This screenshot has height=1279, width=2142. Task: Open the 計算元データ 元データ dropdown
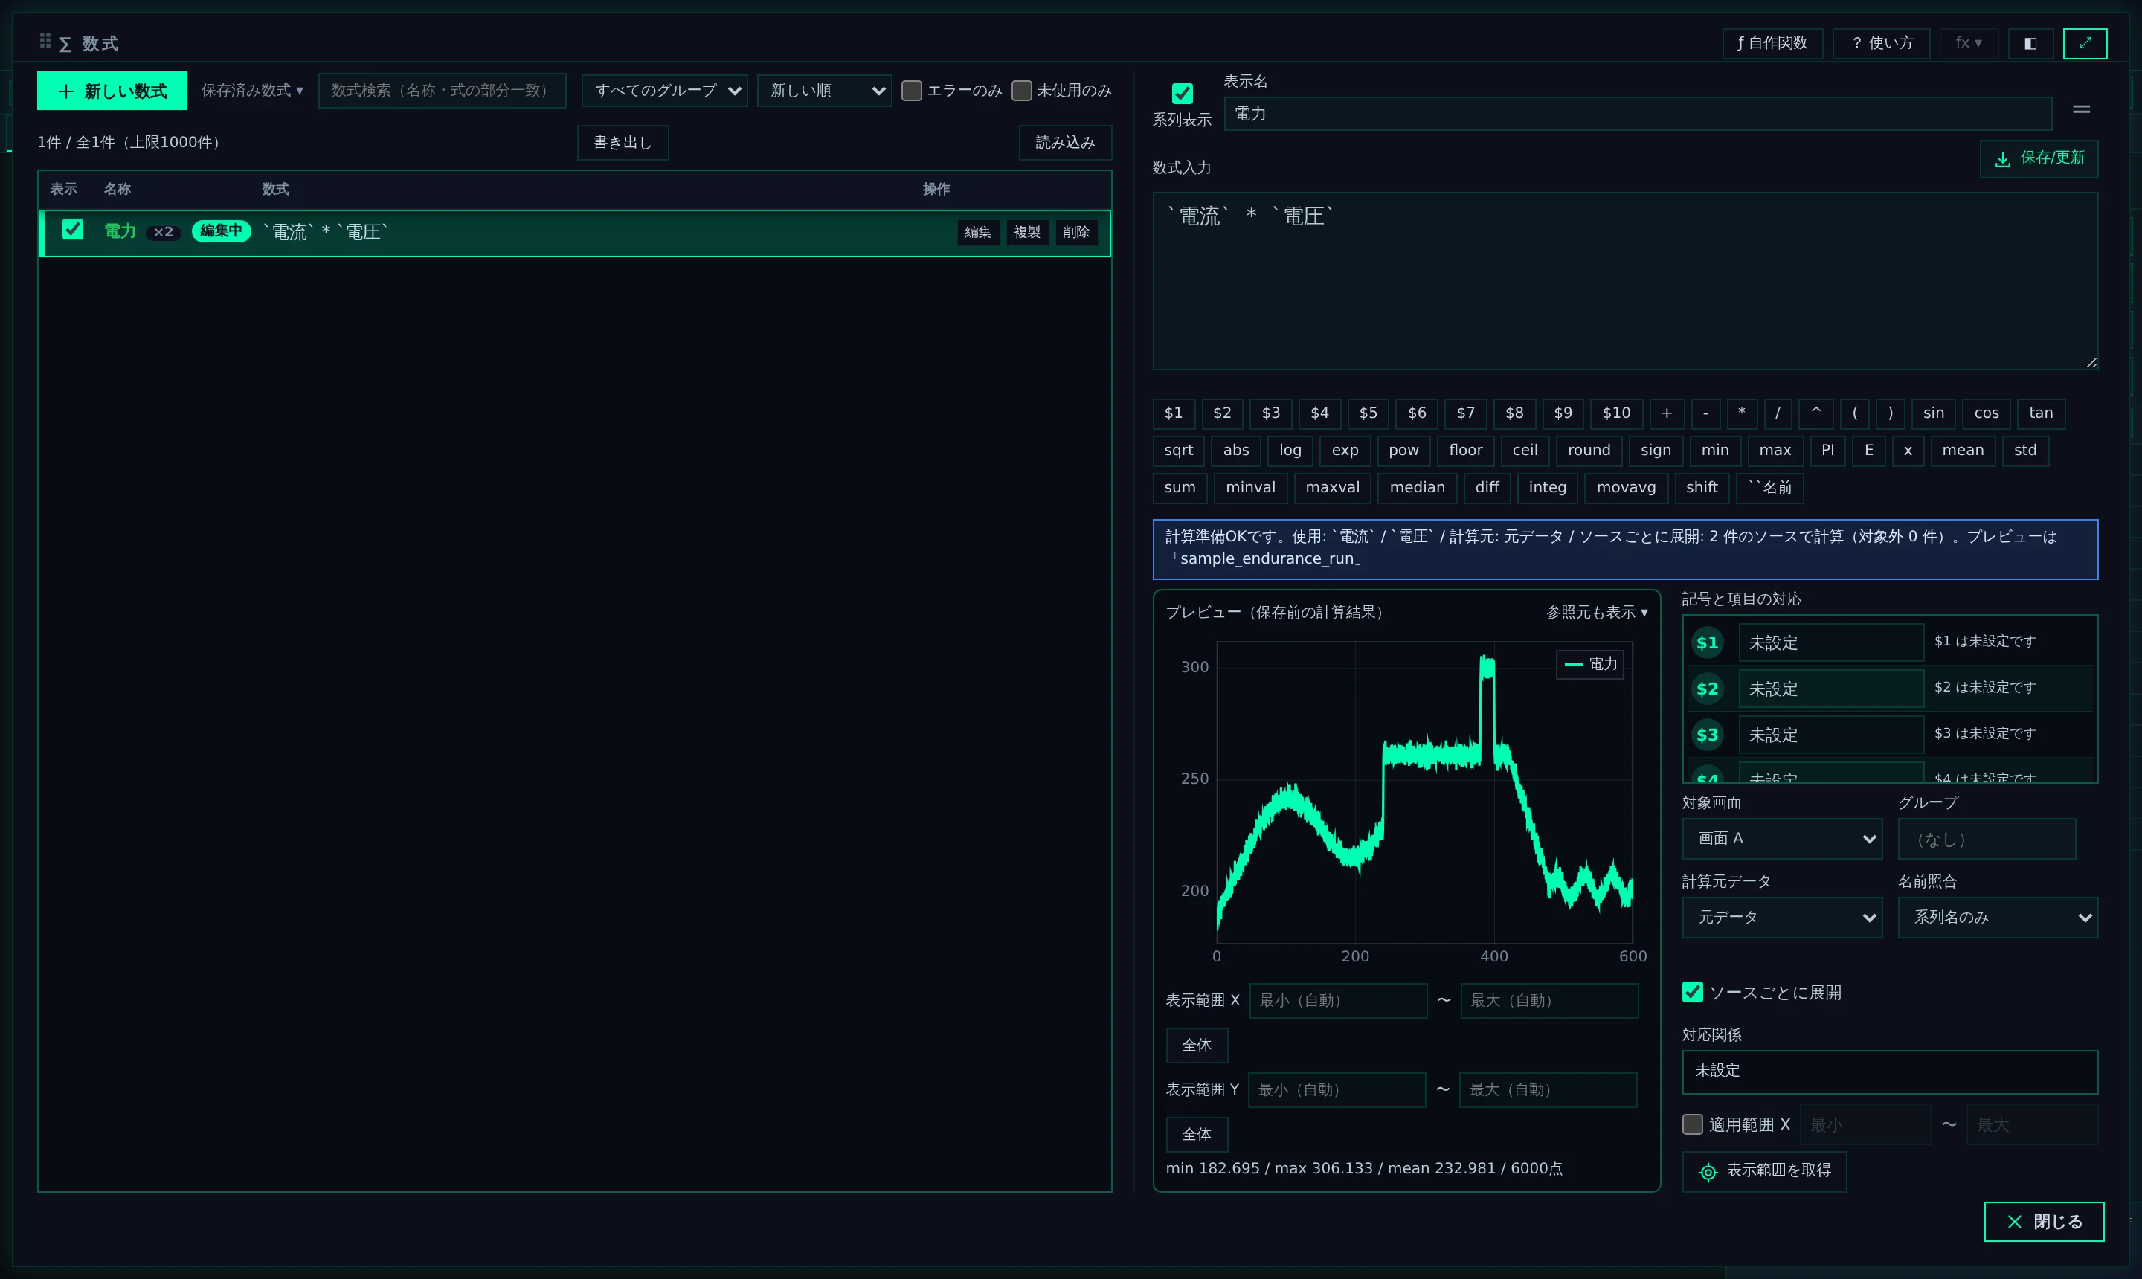point(1782,918)
